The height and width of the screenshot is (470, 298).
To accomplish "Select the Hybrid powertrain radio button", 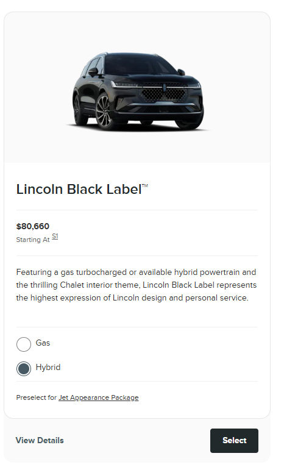I will (x=24, y=368).
